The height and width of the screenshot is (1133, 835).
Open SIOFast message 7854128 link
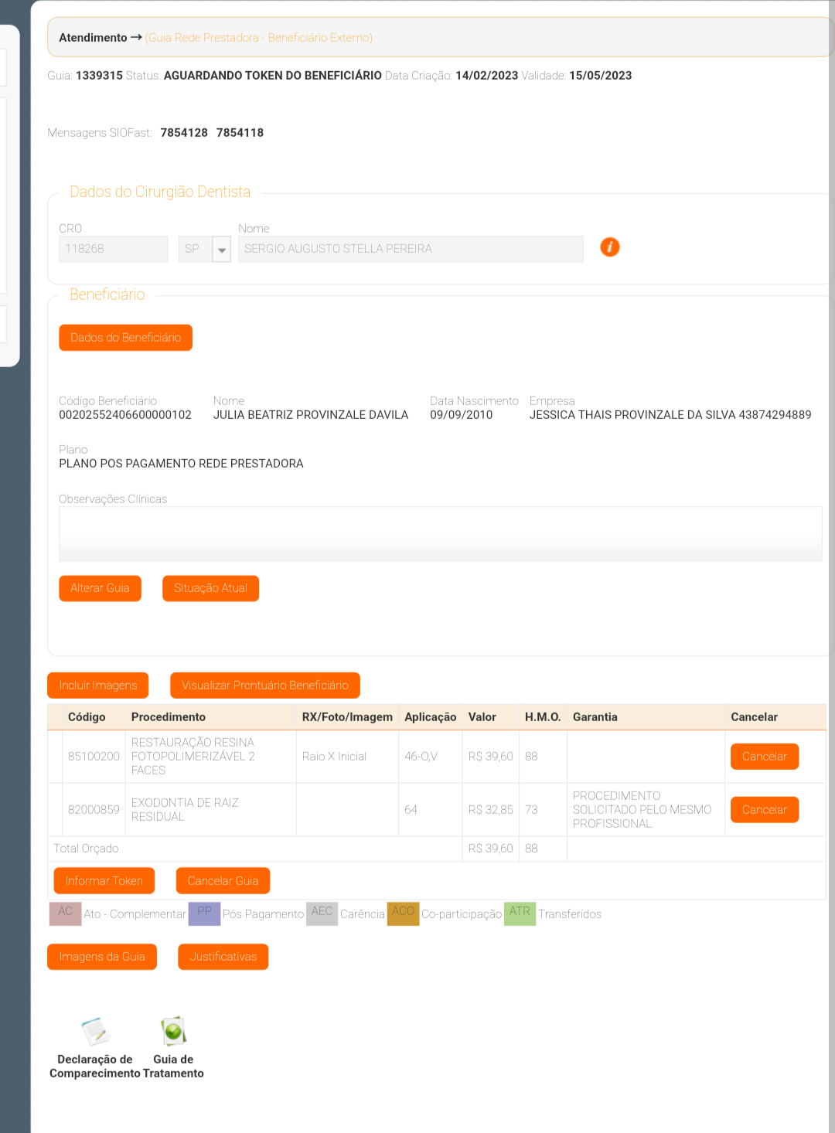pyautogui.click(x=184, y=133)
